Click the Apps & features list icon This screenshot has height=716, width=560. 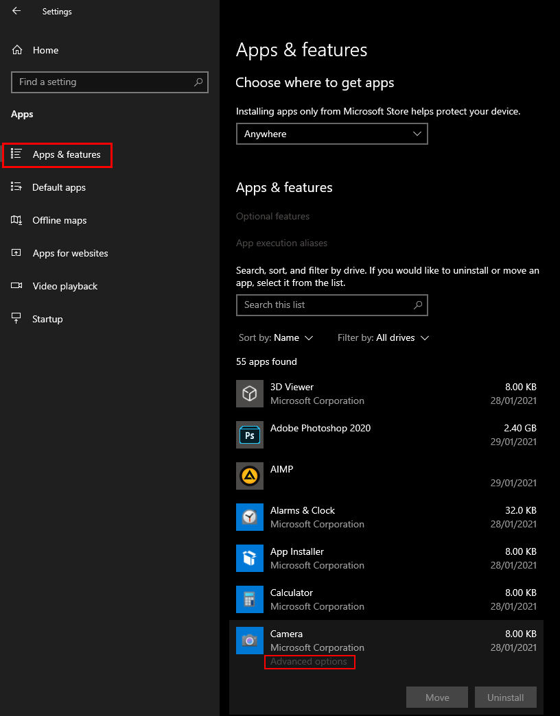[x=16, y=154]
